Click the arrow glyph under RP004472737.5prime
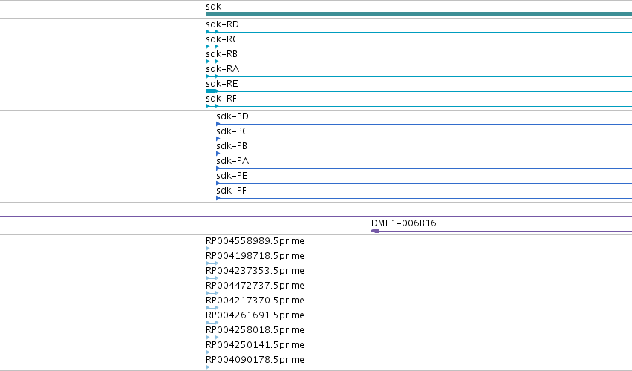The height and width of the screenshot is (371, 632). (212, 293)
